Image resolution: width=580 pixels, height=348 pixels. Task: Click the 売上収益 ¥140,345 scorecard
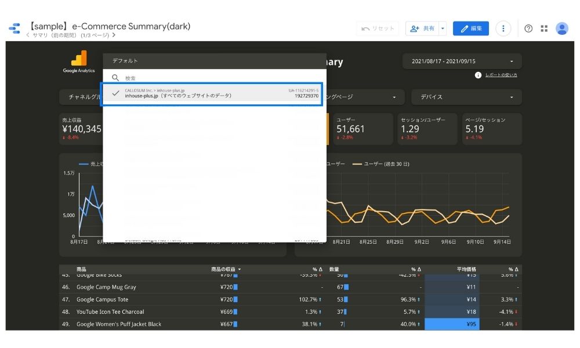point(81,129)
